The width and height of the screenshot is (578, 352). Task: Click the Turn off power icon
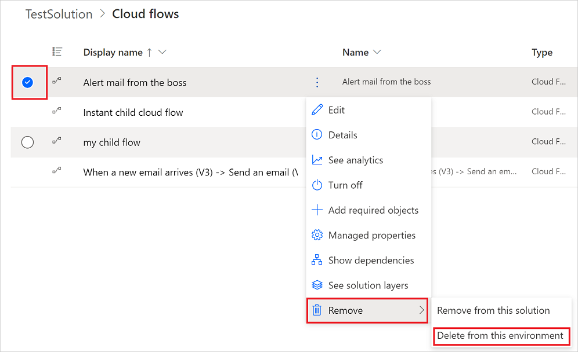pyautogui.click(x=317, y=185)
